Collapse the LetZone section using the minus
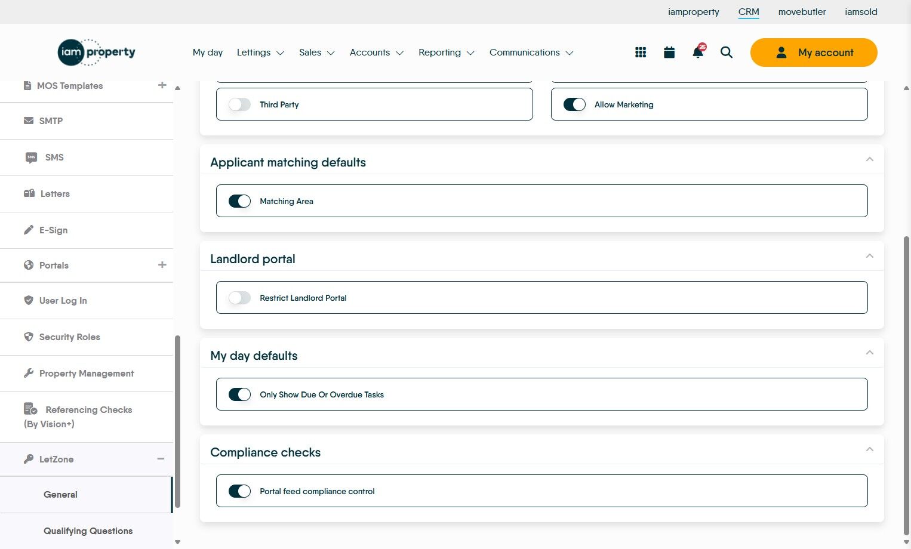The image size is (911, 549). [160, 459]
